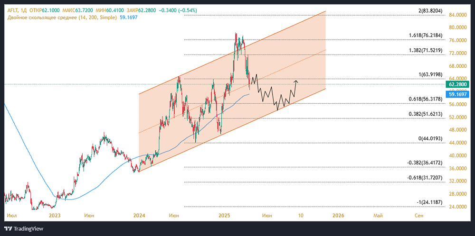The image size is (475, 236).
Task: Click the black forecast arrow tip
Action: [296, 81]
